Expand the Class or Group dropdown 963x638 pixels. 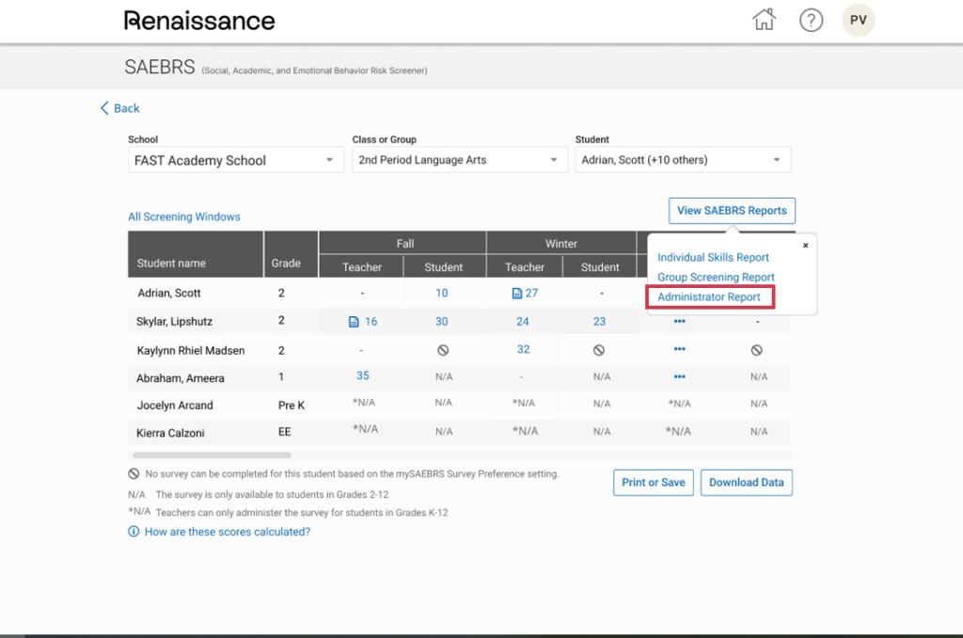pos(458,160)
